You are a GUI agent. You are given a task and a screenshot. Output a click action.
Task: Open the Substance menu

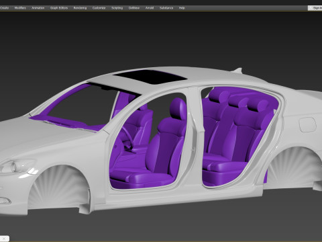166,8
